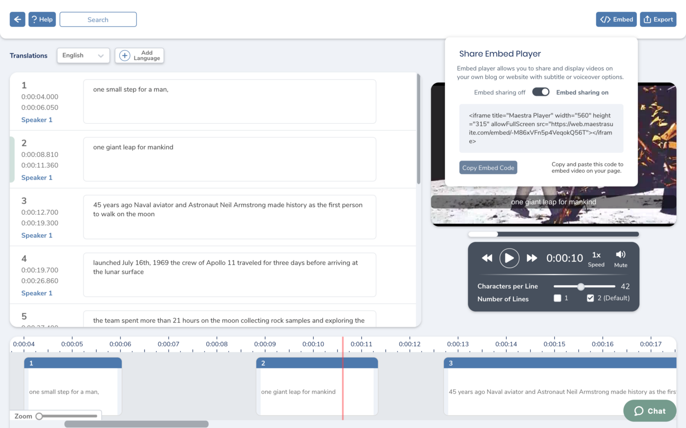Click Speaker 1 on subtitle 2
The width and height of the screenshot is (686, 428).
(x=37, y=178)
